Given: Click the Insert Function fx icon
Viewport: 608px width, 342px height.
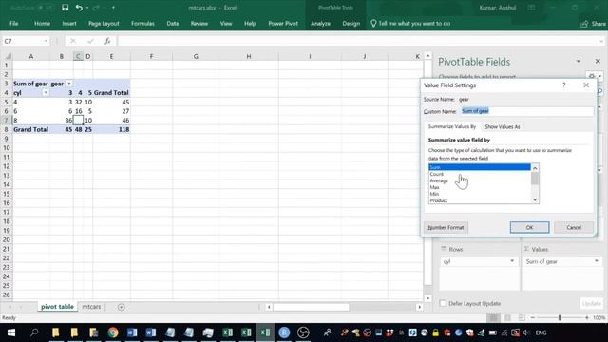Looking at the screenshot, I should point(107,41).
